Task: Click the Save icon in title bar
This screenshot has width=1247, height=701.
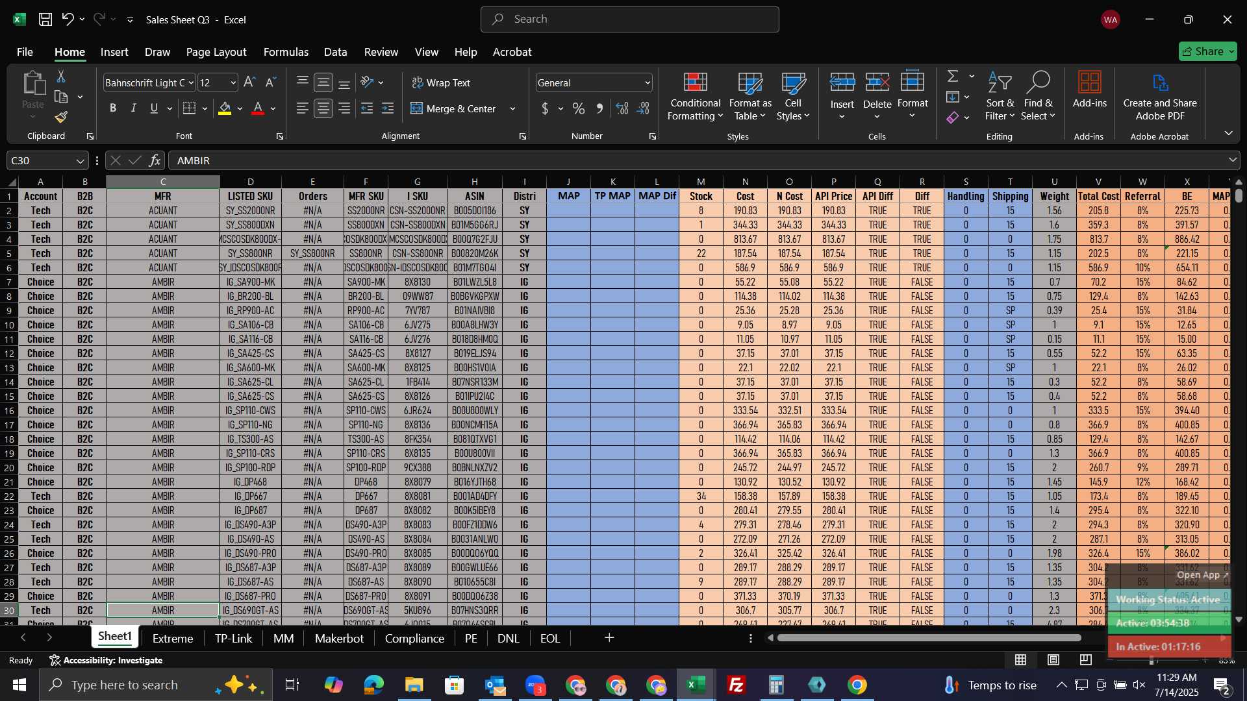Action: 45,19
